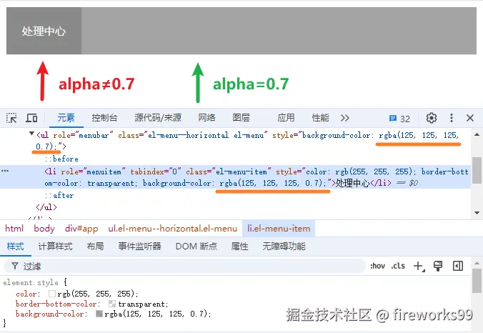Toggle computed styles sidebar icon
The width and height of the screenshot is (483, 333).
458,266
